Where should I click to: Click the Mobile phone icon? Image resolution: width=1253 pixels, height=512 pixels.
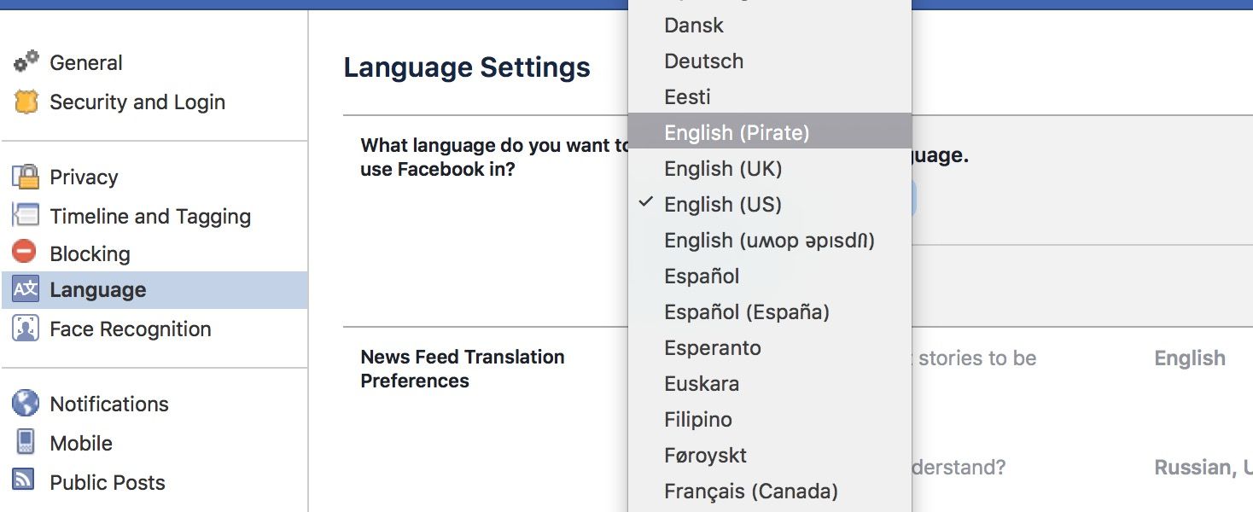point(26,442)
